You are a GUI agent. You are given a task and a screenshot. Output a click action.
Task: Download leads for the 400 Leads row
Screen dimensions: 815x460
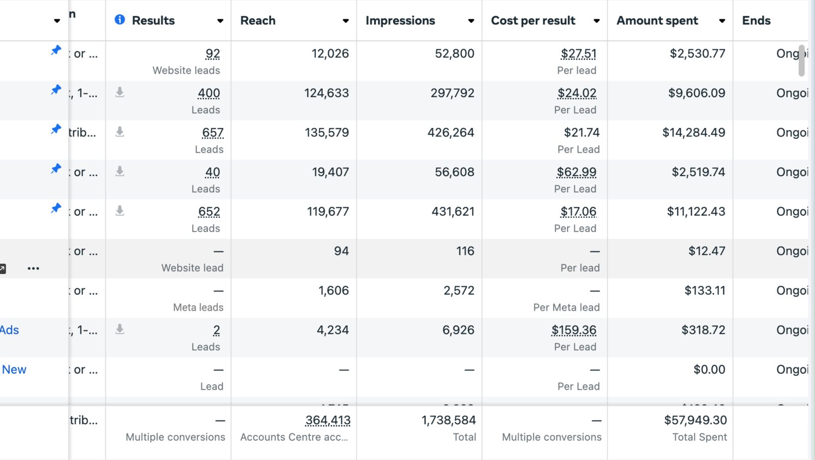[x=120, y=92]
